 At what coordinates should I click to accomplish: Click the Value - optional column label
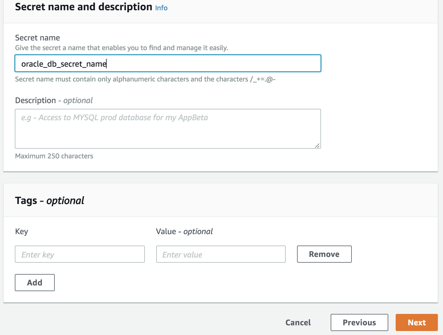(x=184, y=232)
